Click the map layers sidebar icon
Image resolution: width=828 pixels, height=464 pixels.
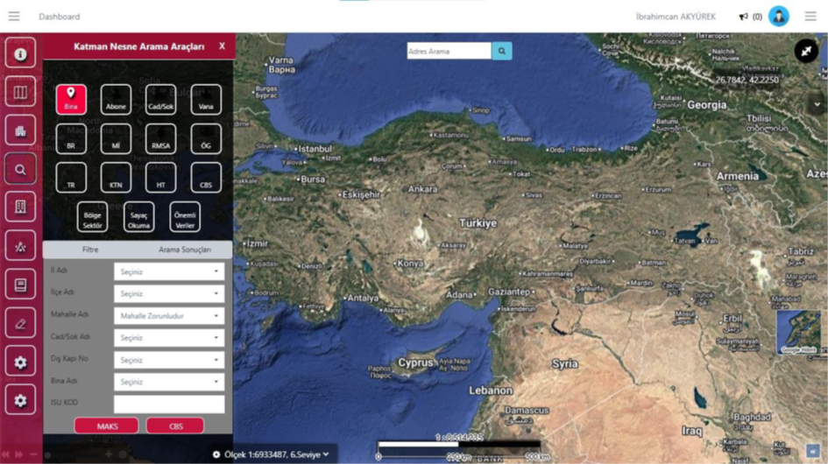tap(20, 92)
